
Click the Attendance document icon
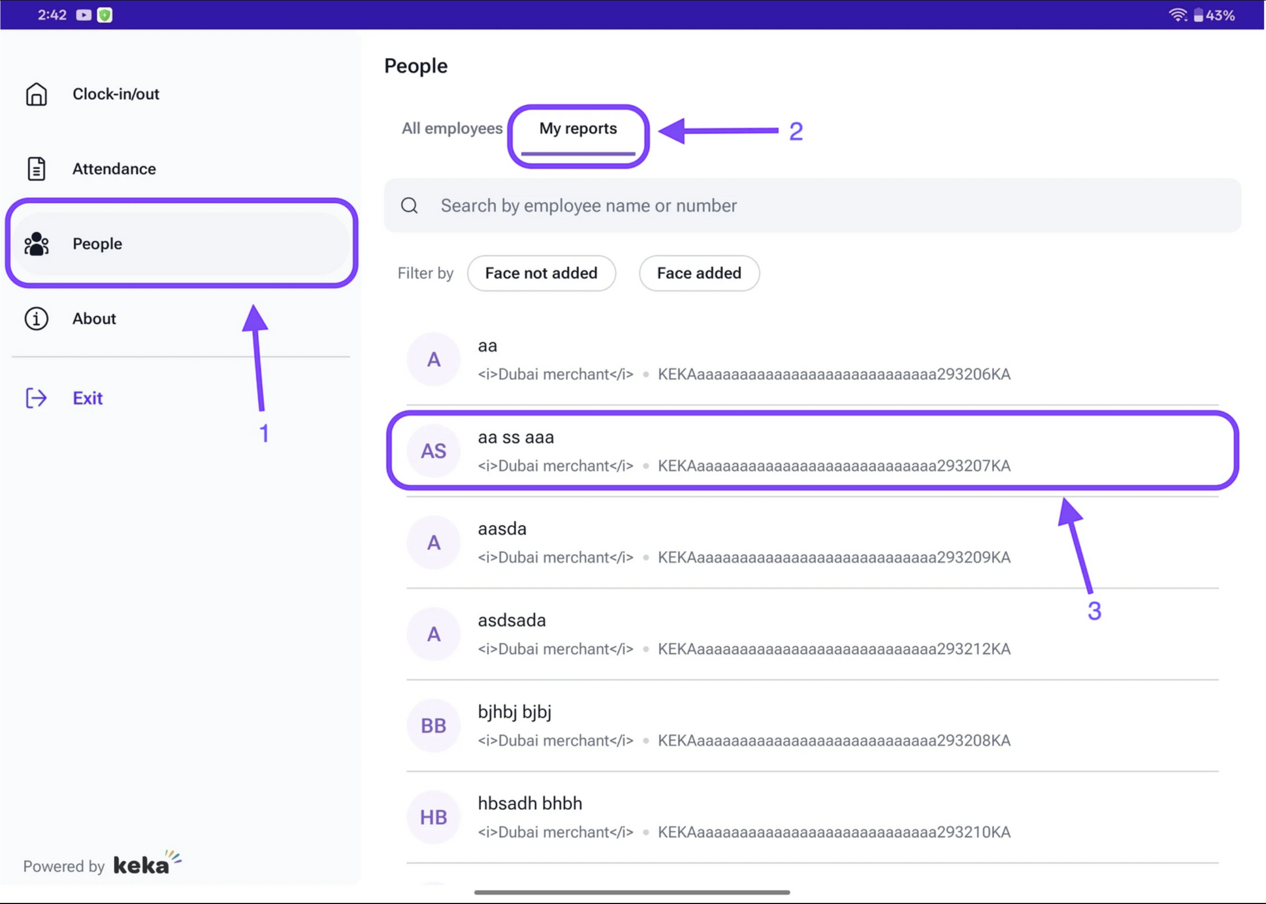[36, 169]
